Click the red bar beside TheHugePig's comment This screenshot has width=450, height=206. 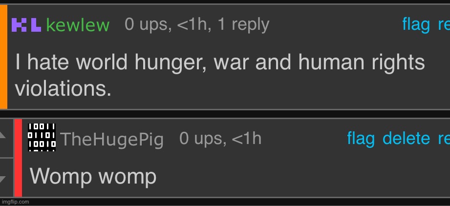[x=18, y=158]
